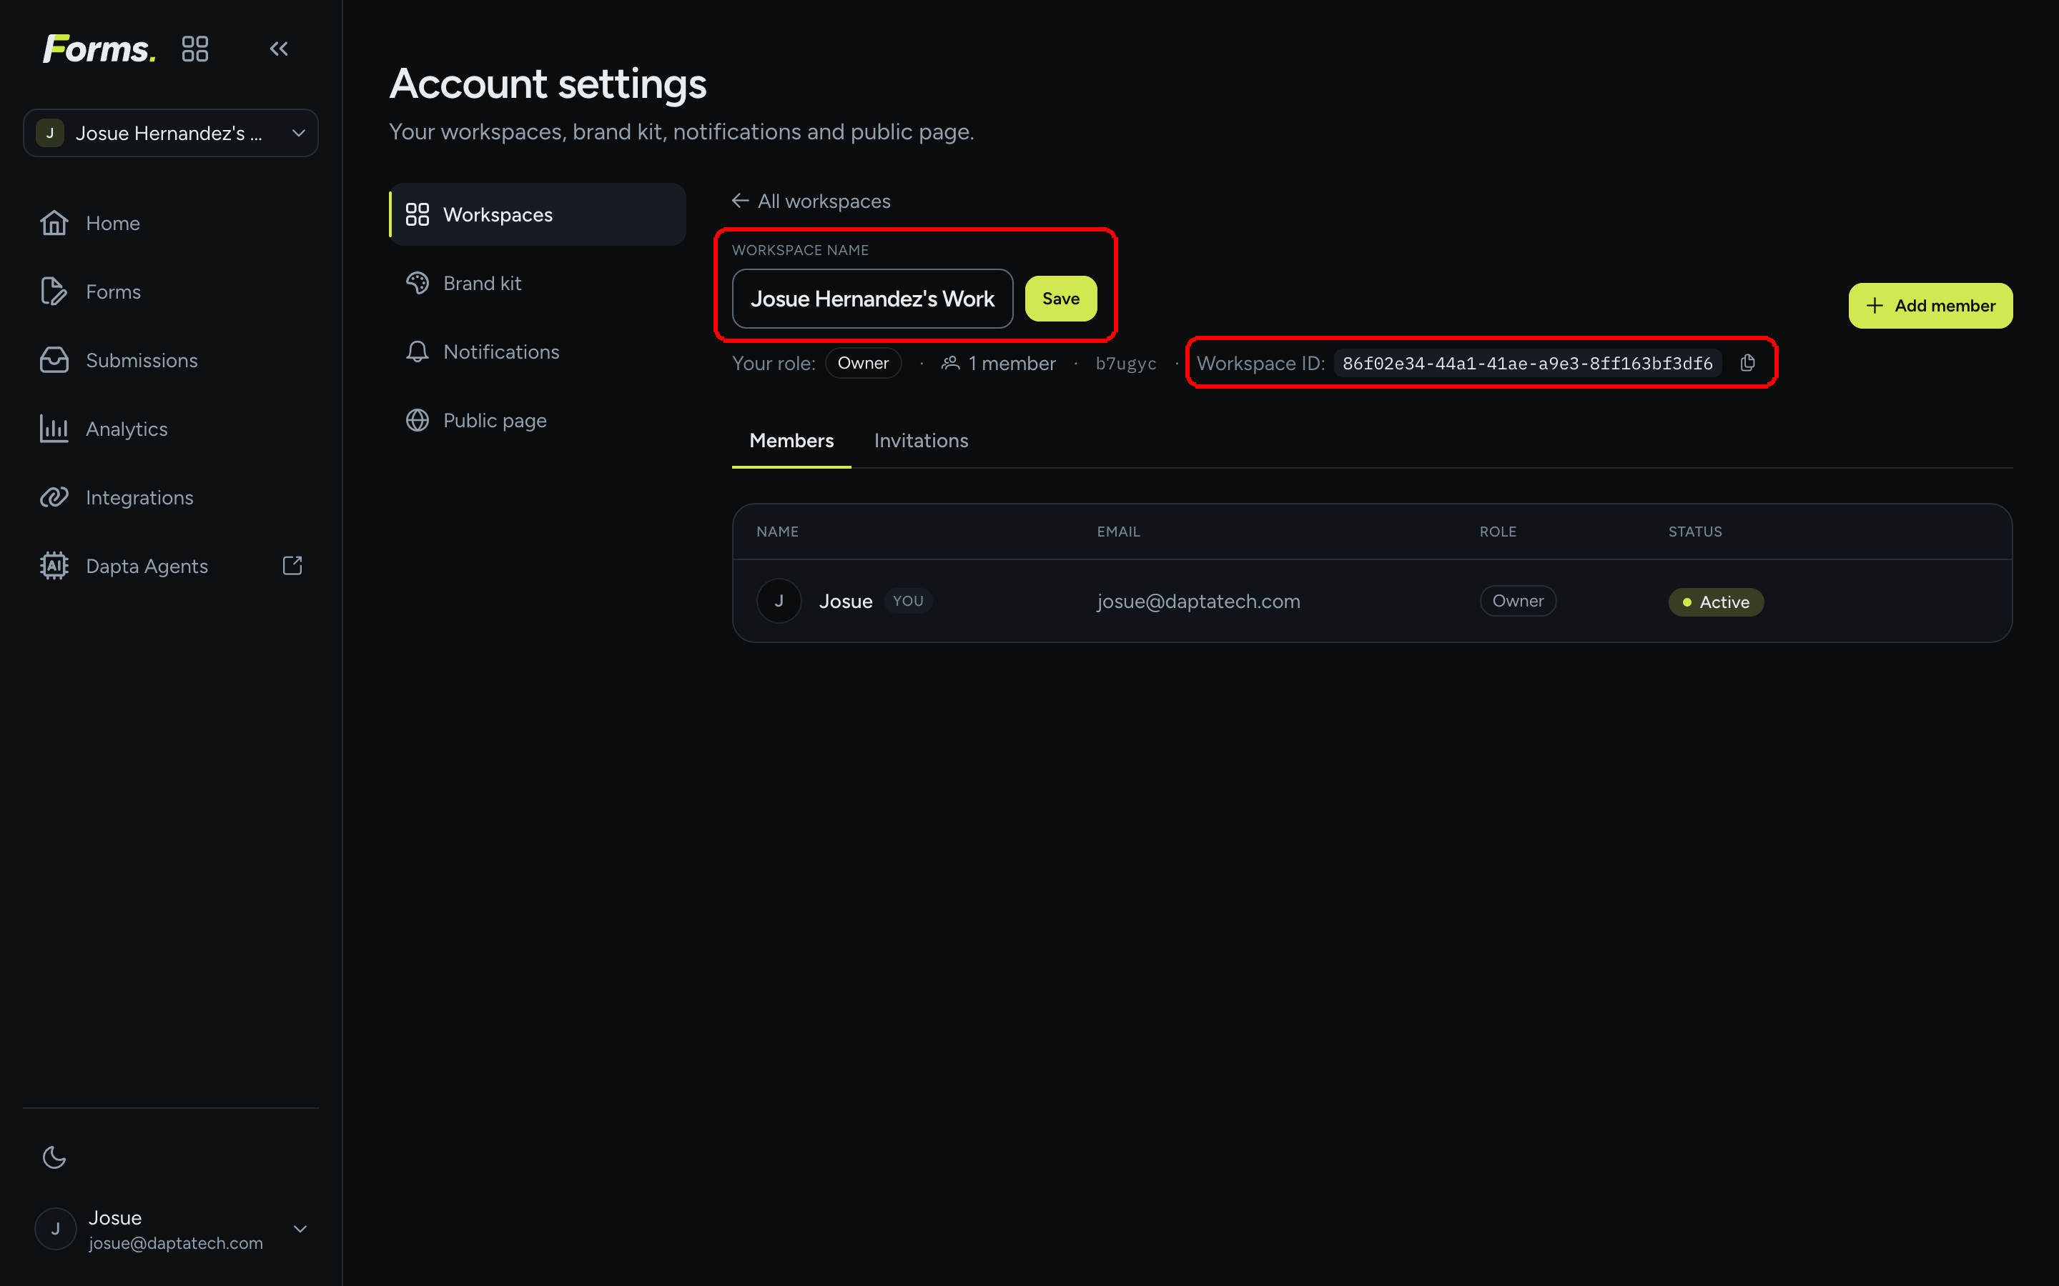Image resolution: width=2059 pixels, height=1286 pixels.
Task: Select the Workspaces settings tab
Action: click(x=538, y=214)
